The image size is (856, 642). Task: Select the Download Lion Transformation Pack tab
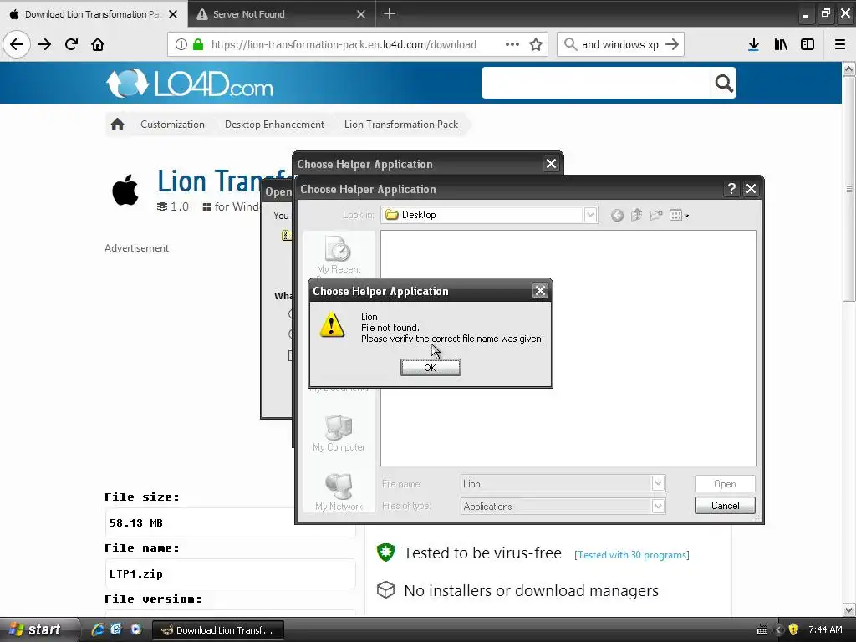tap(93, 13)
